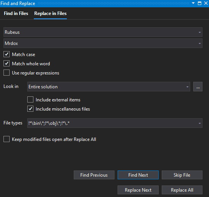Viewport: 209px width, 197px height.
Task: Click the Find Next button
Action: click(x=138, y=175)
